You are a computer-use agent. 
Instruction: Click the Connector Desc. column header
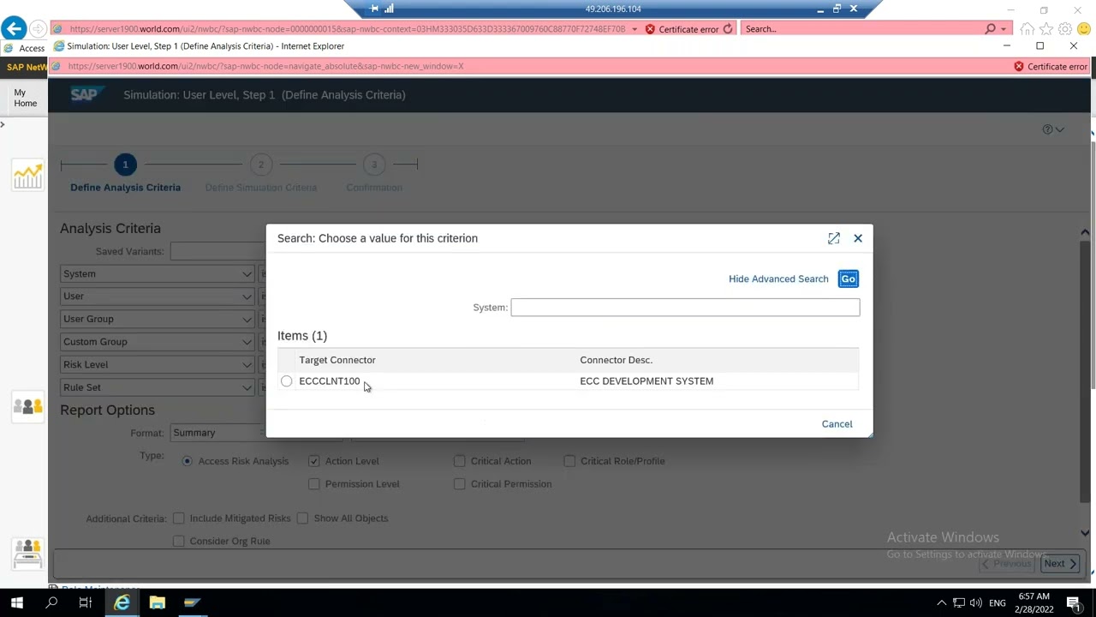pyautogui.click(x=616, y=360)
